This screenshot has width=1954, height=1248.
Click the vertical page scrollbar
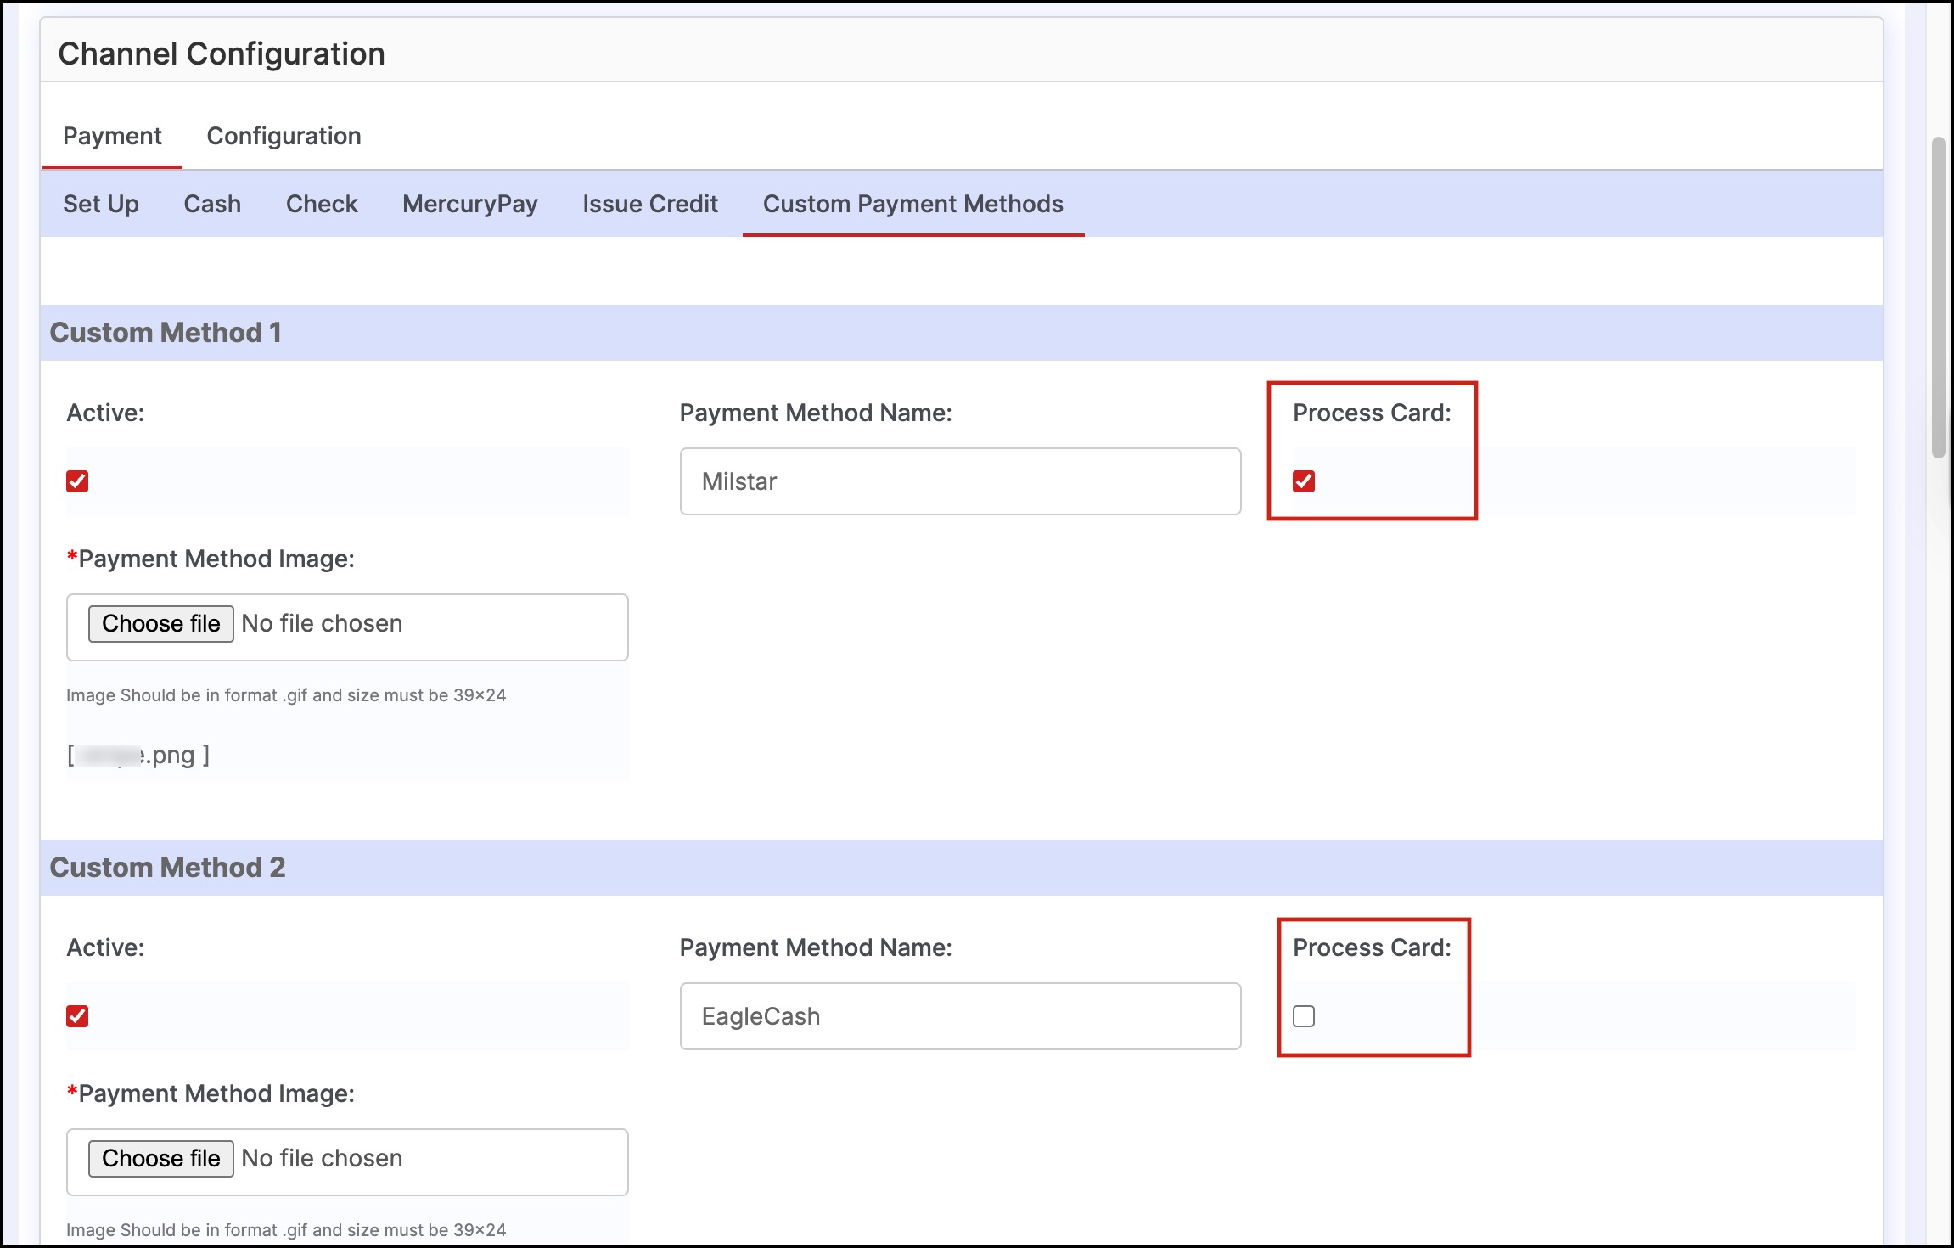(x=1938, y=297)
